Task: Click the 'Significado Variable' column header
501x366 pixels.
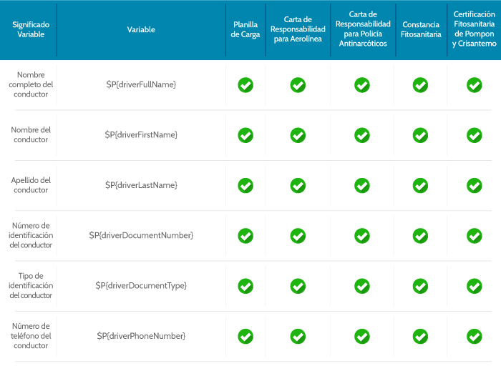Action: 31,29
